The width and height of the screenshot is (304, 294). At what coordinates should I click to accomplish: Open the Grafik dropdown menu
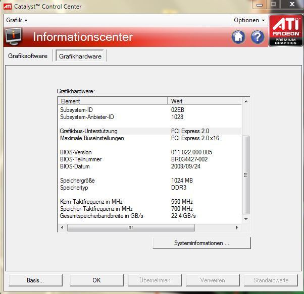coord(17,20)
